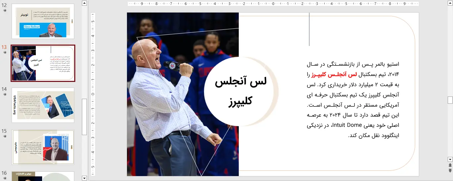This screenshot has height=181, width=453.
Task: Go to Next Slide with double-down arrow button
Action: point(450,170)
